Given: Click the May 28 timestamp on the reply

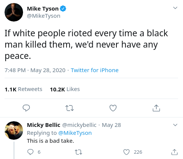Looking at the screenshot, I should [111, 125].
